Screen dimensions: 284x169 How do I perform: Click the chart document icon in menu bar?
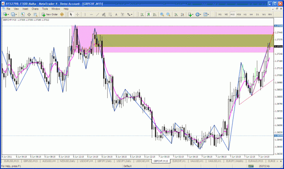pyautogui.click(x=3, y=9)
